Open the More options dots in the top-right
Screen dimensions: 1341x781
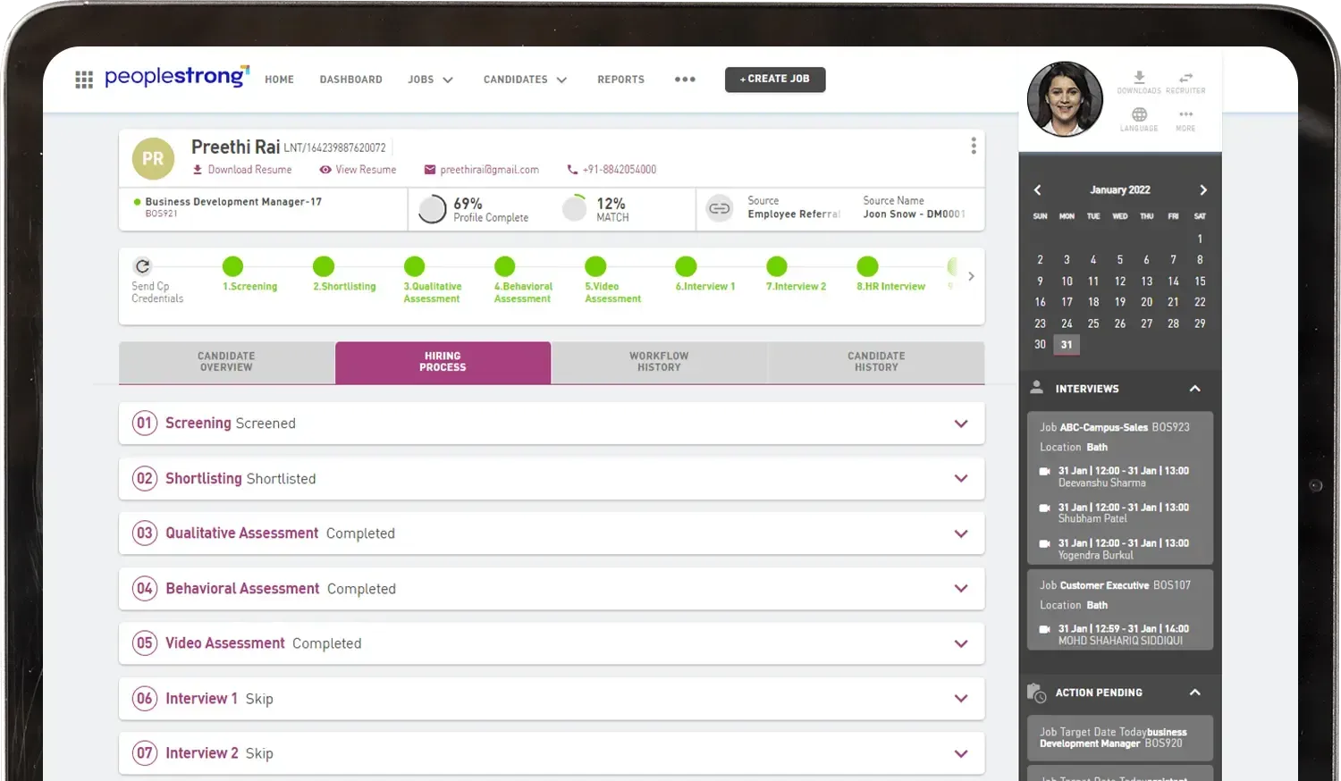[1185, 114]
